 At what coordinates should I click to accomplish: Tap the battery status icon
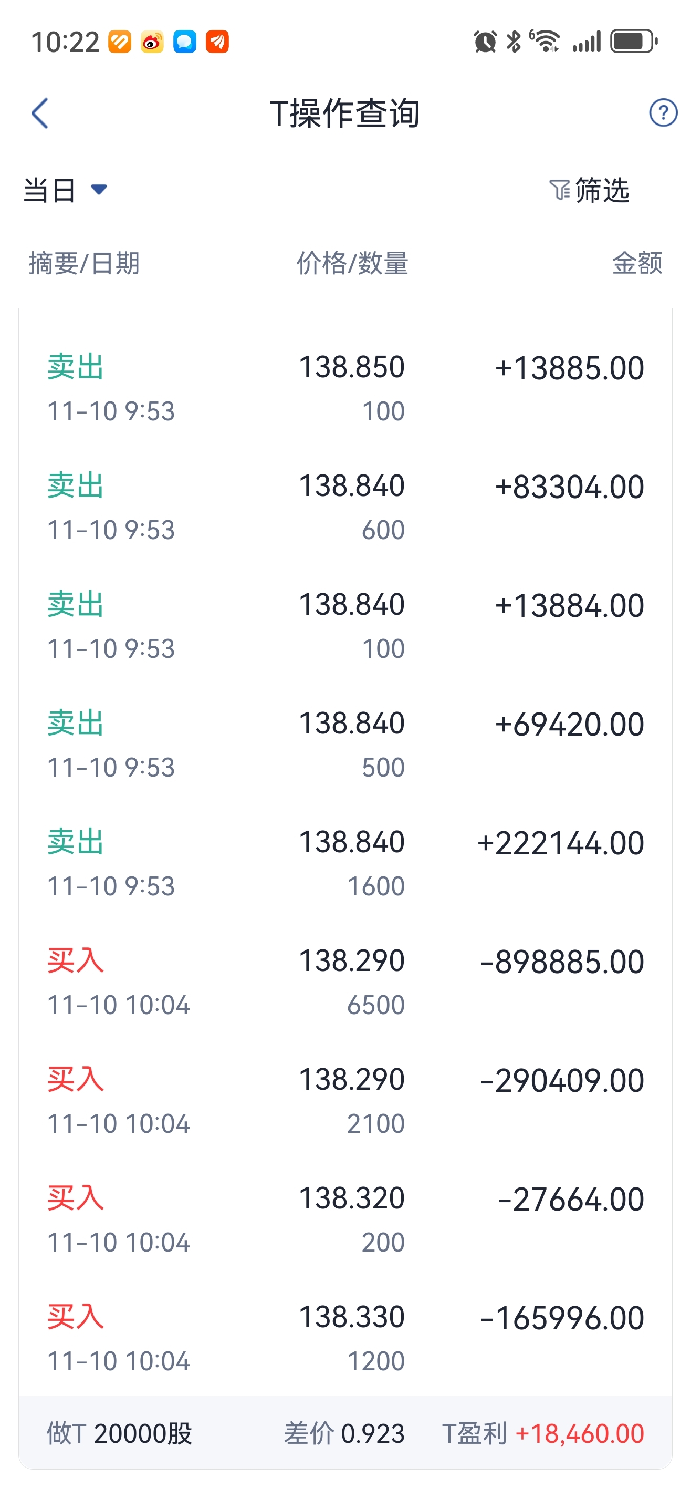click(634, 42)
